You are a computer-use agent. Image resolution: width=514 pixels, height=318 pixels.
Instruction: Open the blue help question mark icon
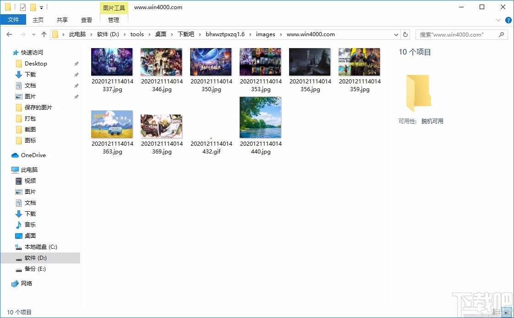(x=508, y=20)
